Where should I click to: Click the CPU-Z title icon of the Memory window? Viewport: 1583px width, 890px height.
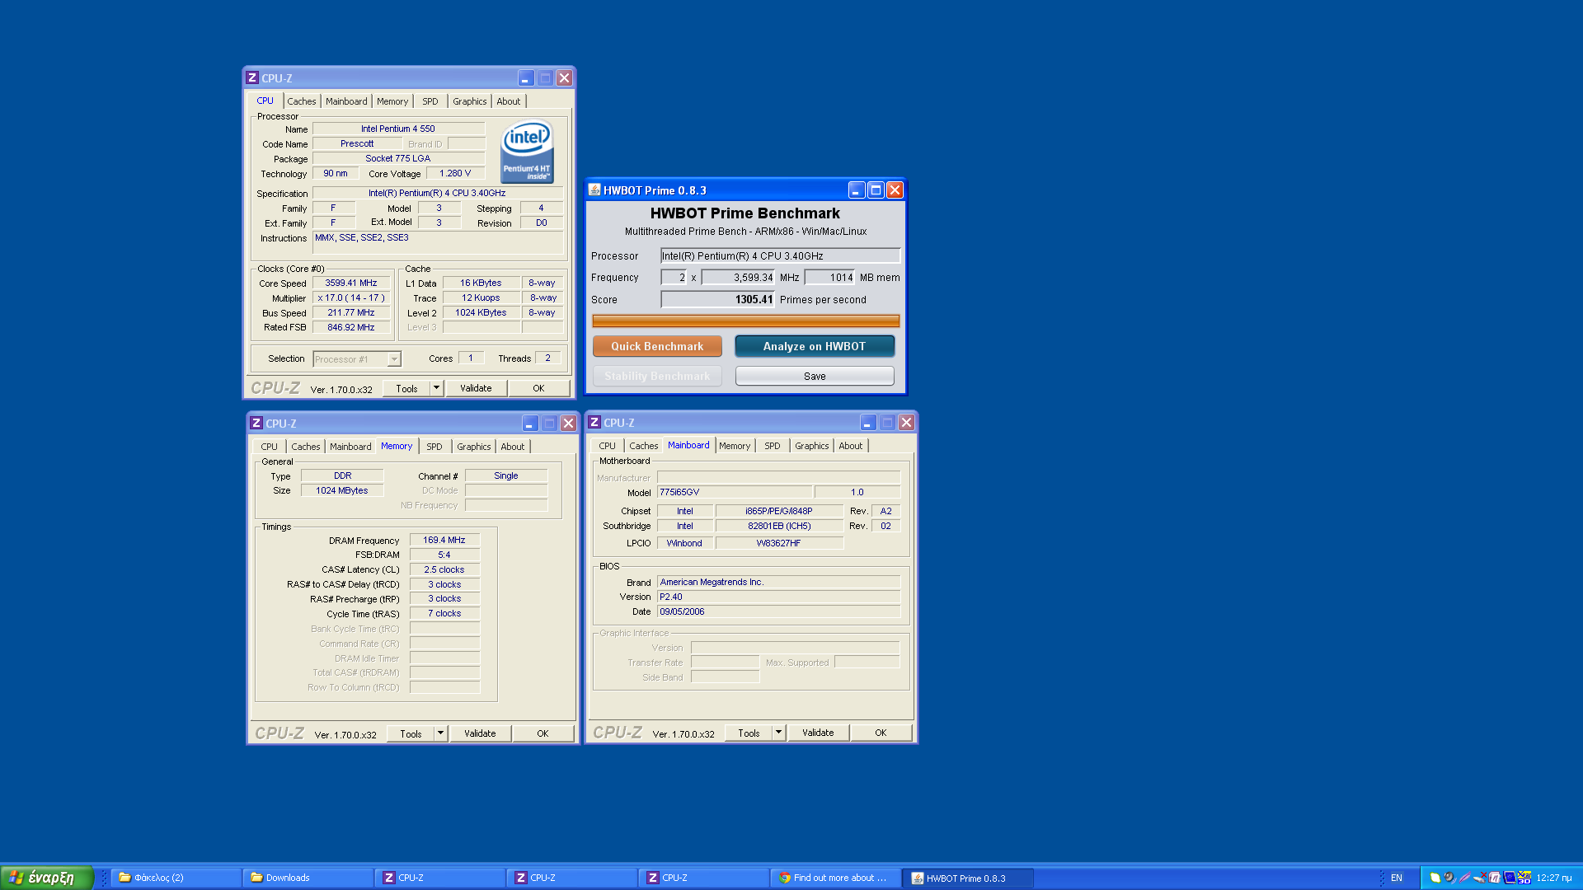tap(256, 424)
